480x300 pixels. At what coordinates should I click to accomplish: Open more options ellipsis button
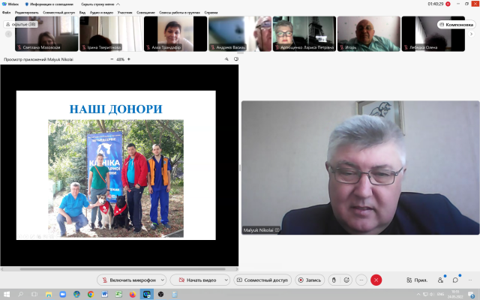(x=361, y=280)
